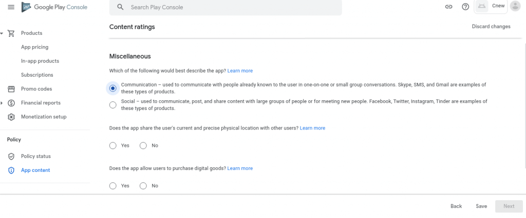This screenshot has height=218, width=526.
Task: Collapse the Products section arrow
Action: click(2, 33)
